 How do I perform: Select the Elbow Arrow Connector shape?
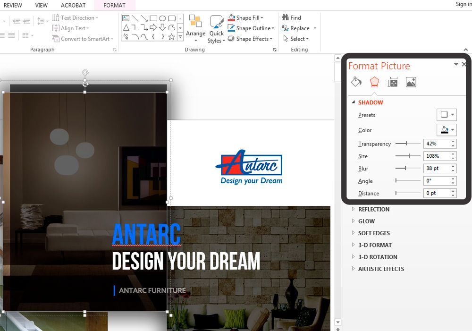(x=144, y=28)
